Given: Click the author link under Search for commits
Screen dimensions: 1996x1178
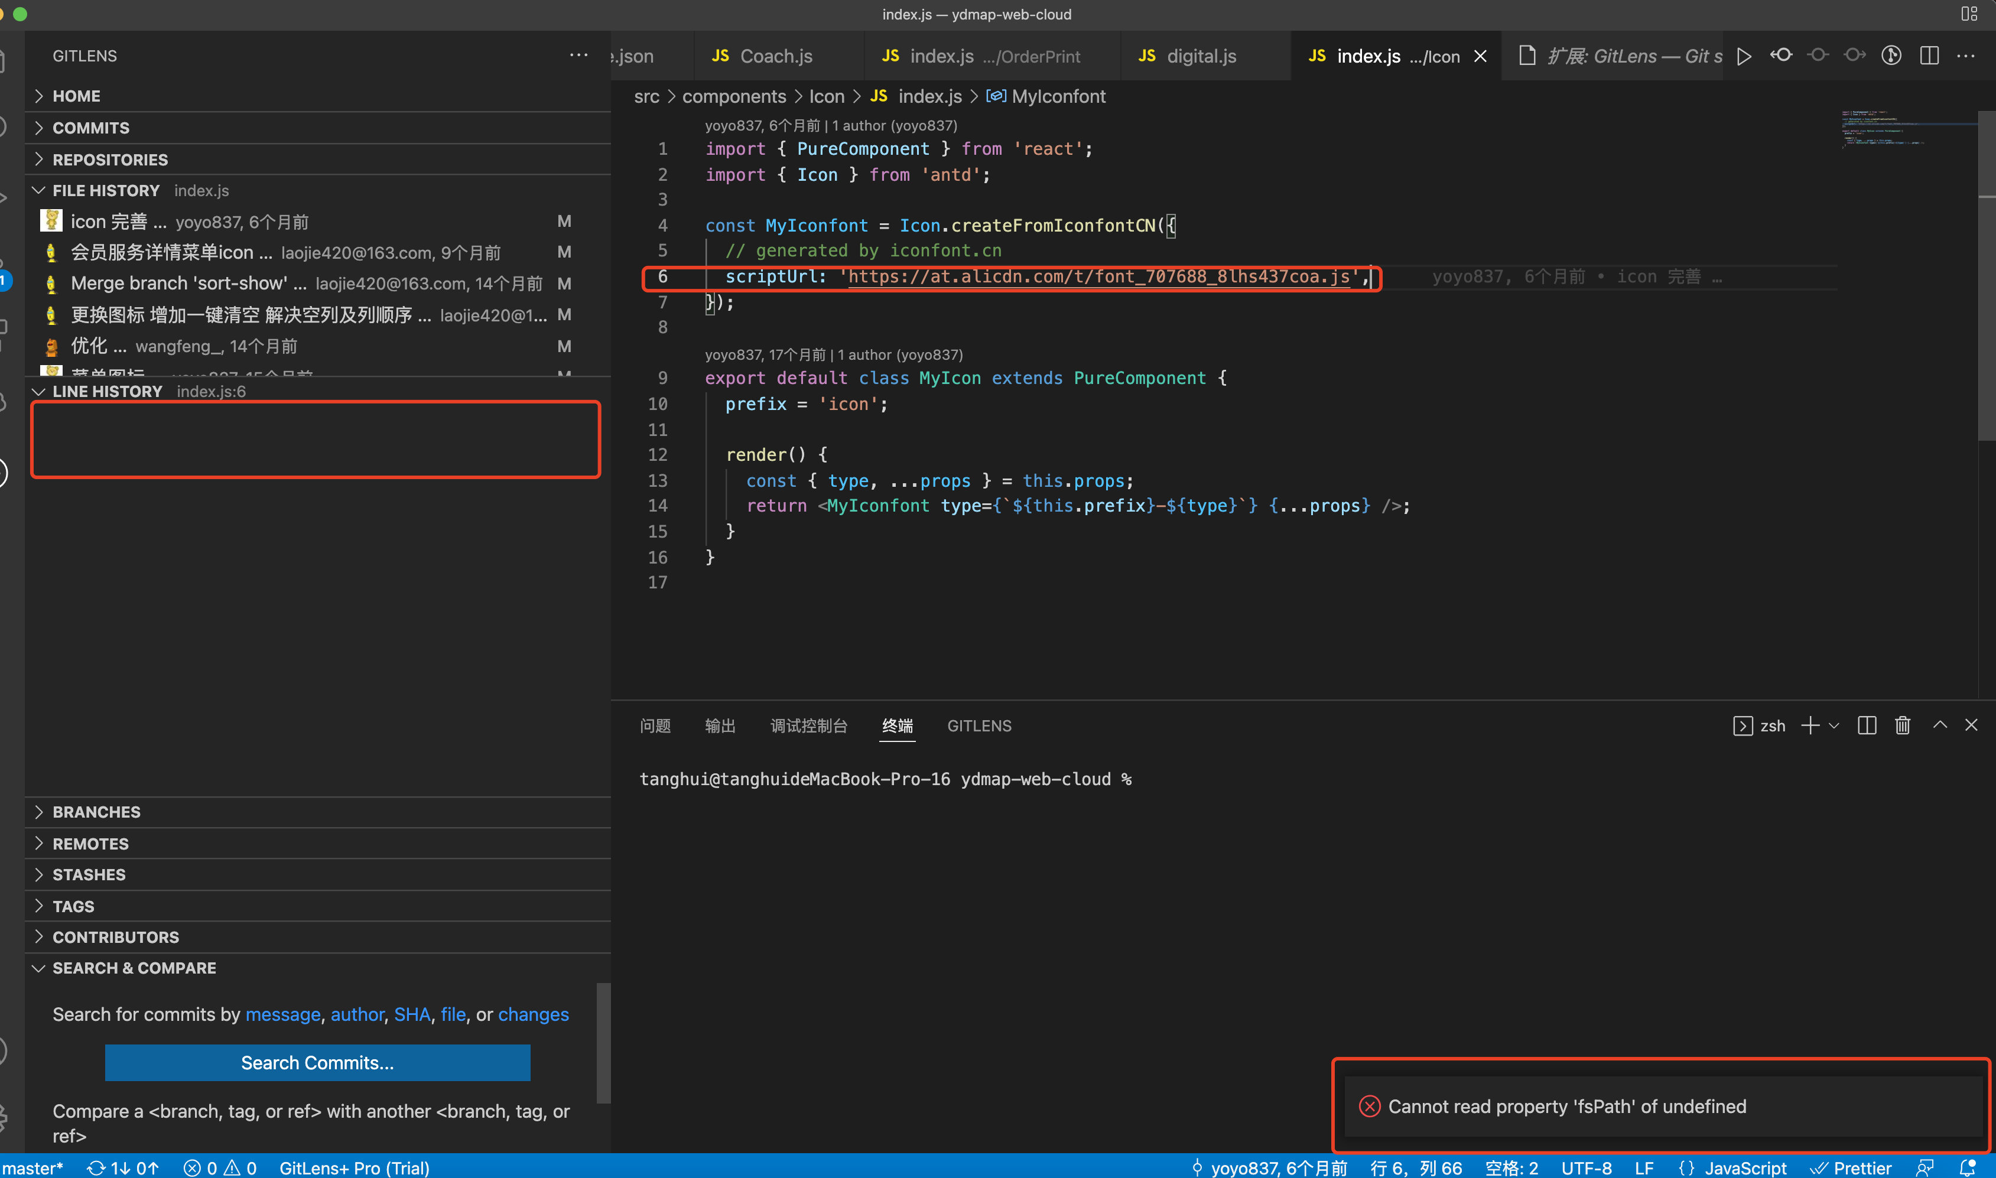Looking at the screenshot, I should point(356,1014).
